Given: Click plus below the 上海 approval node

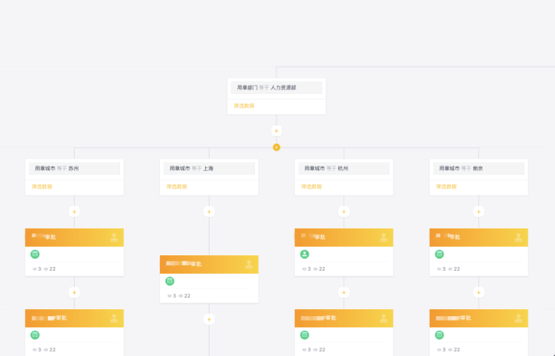Looking at the screenshot, I should pyautogui.click(x=209, y=319).
